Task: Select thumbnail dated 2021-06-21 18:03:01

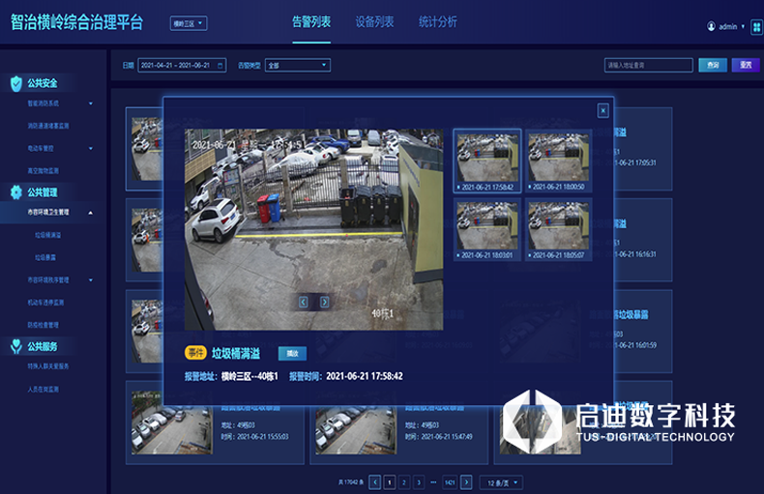Action: pos(487,229)
